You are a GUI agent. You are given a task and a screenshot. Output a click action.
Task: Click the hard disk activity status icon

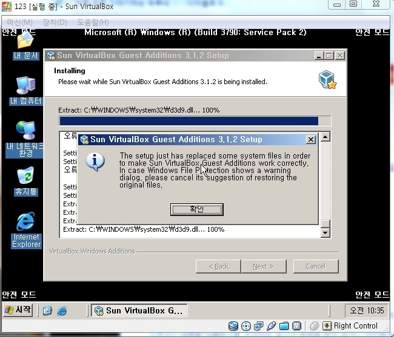pyautogui.click(x=233, y=326)
